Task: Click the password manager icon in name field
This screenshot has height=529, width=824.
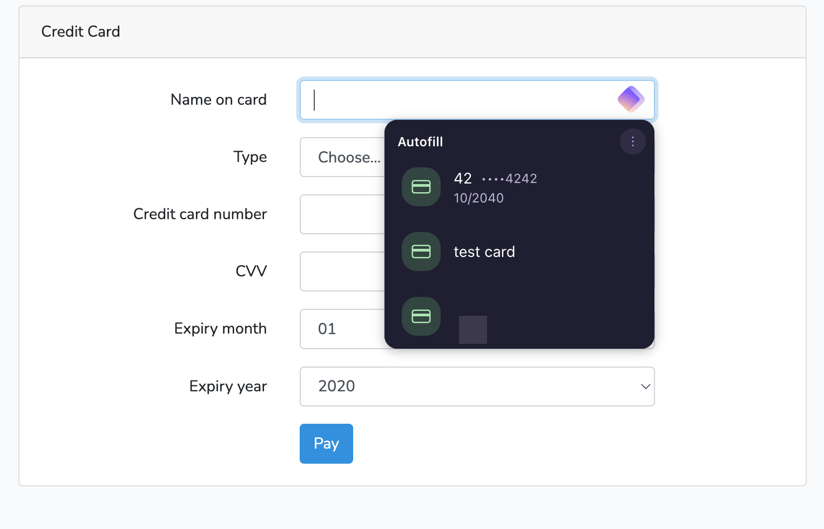Action: tap(631, 99)
